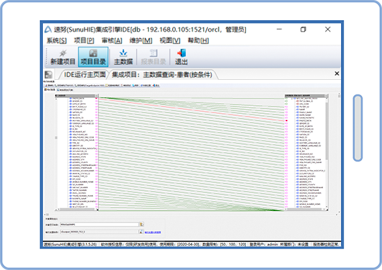Click the 新建项目 toolbar icon

[x=62, y=58]
